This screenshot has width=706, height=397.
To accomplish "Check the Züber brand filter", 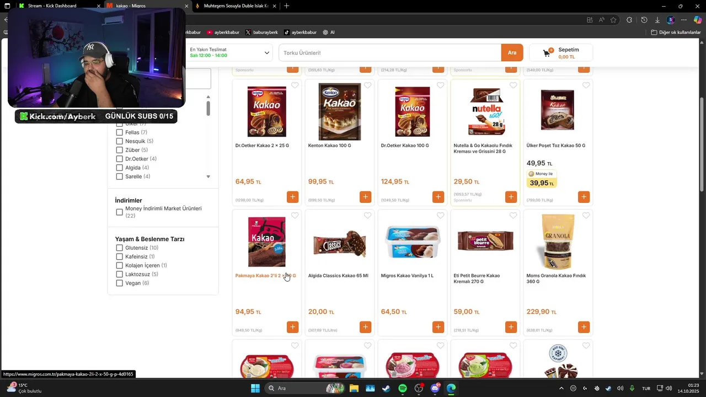I will click(x=119, y=150).
